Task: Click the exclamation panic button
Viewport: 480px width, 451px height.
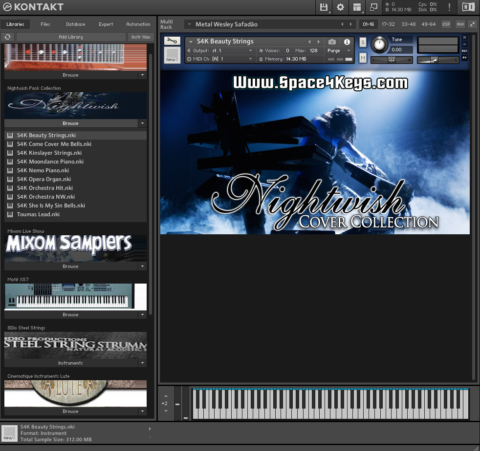Action: pos(449,7)
